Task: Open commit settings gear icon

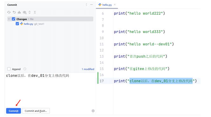Action: (93, 111)
